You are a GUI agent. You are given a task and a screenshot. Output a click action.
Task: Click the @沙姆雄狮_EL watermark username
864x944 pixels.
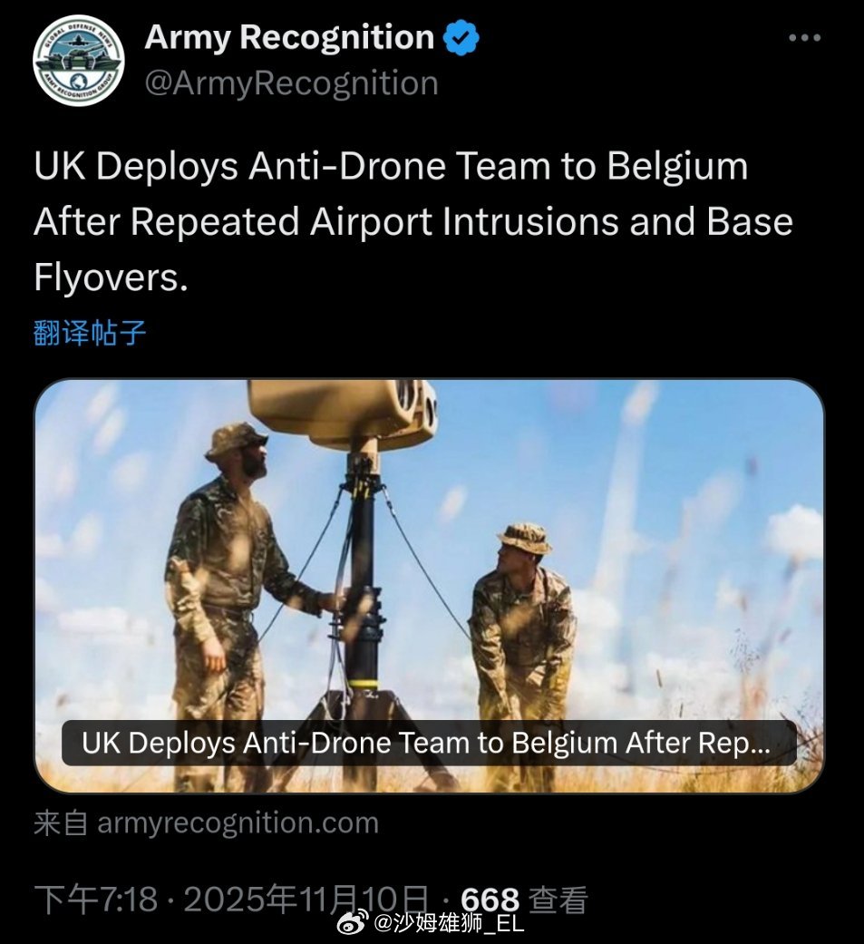pos(449,922)
